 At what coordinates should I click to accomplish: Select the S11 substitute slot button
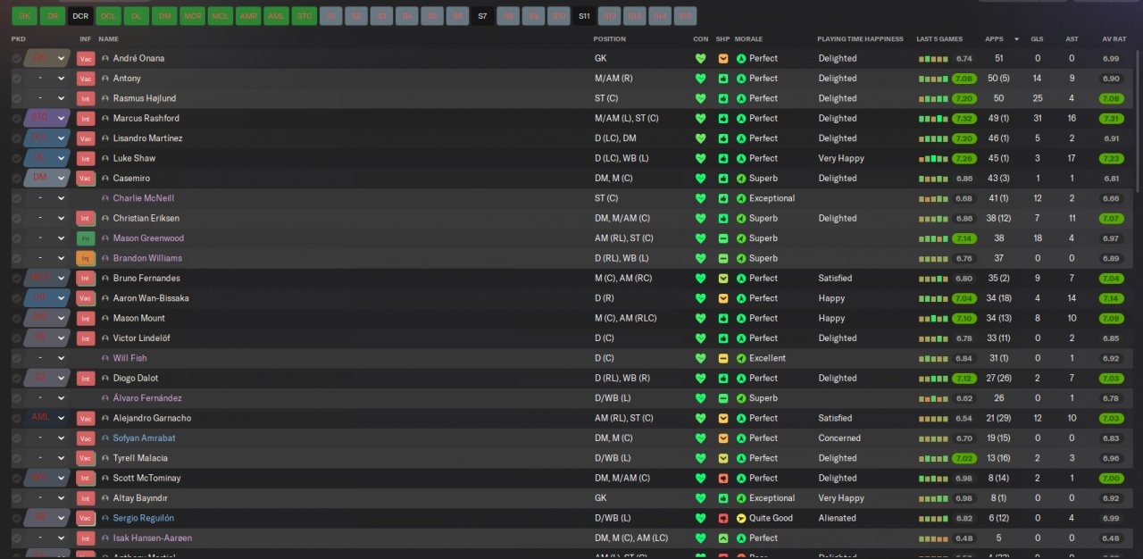point(584,16)
